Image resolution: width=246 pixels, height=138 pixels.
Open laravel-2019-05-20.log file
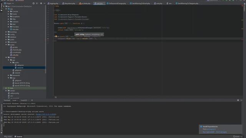(21, 83)
